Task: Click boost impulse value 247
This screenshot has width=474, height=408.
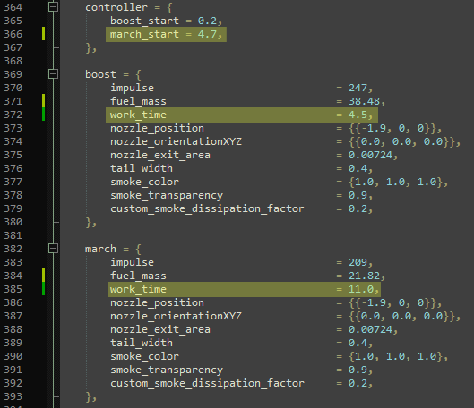Action: click(358, 88)
